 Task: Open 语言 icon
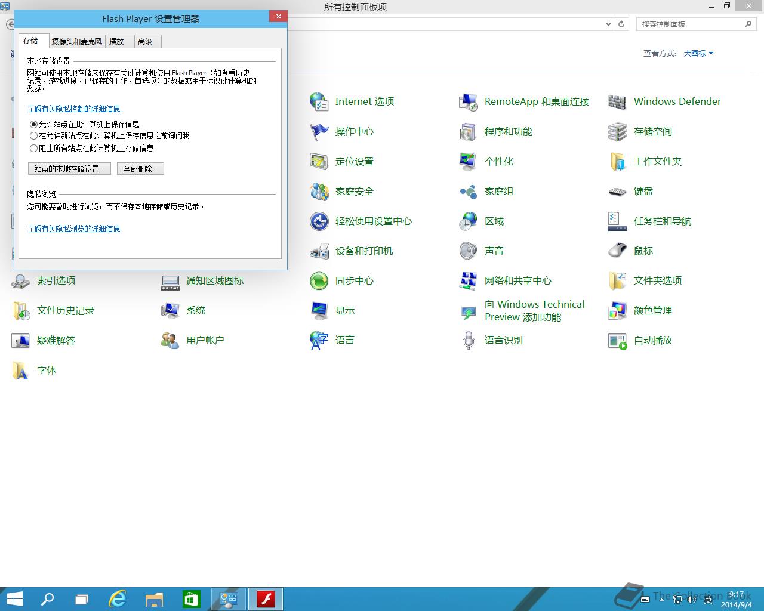click(x=319, y=340)
